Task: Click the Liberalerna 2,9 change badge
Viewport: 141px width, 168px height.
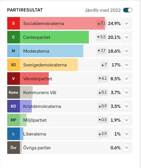Action: point(103,134)
